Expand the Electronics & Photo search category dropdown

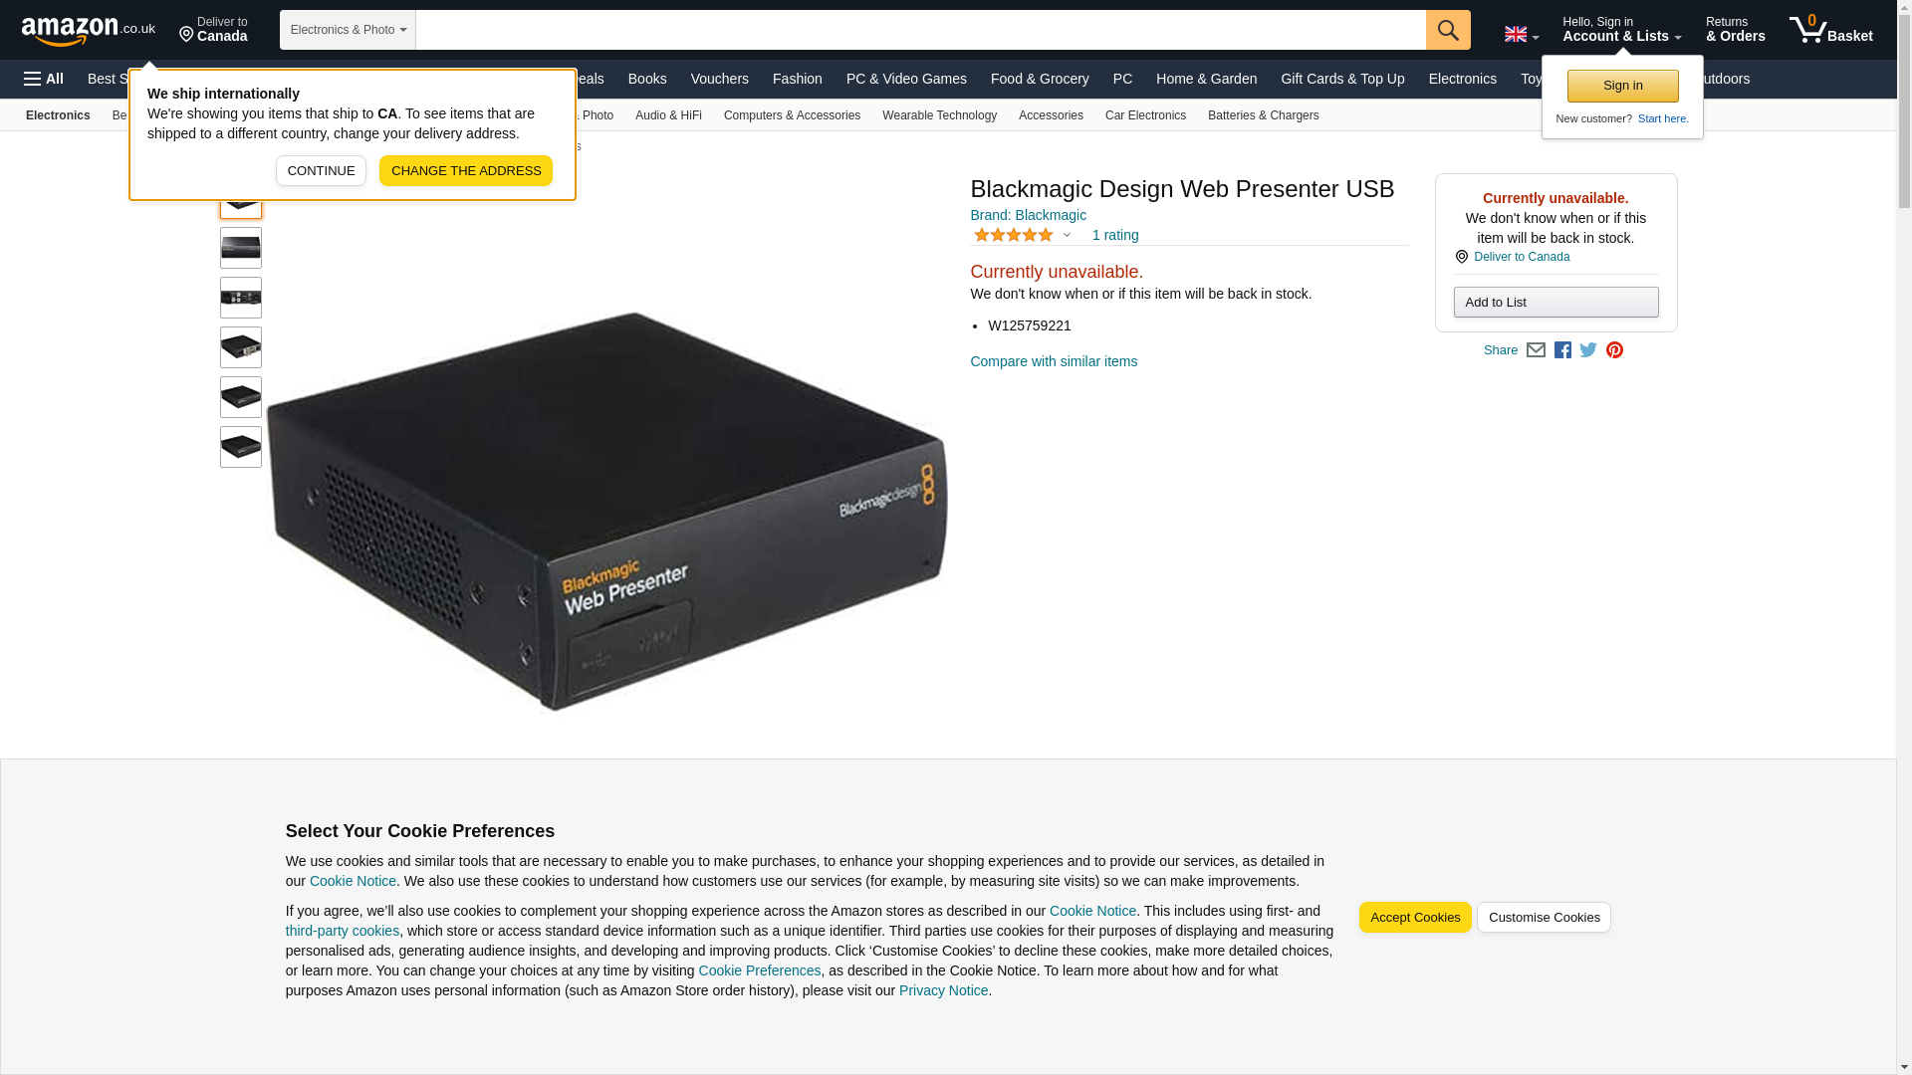(348, 30)
